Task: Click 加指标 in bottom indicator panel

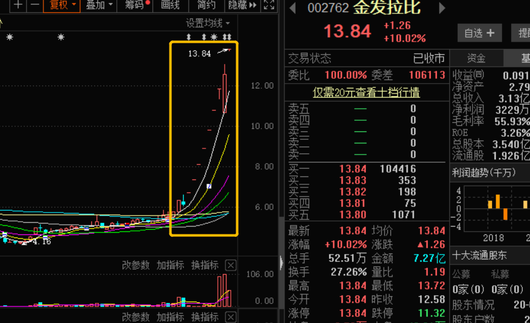Action: 170,317
